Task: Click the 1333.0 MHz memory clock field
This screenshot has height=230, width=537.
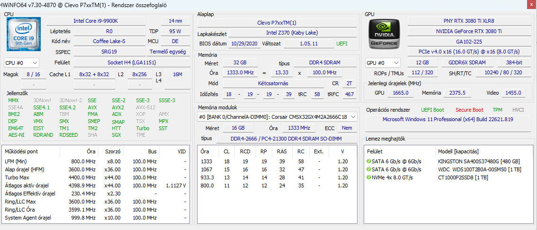Action: [x=240, y=72]
